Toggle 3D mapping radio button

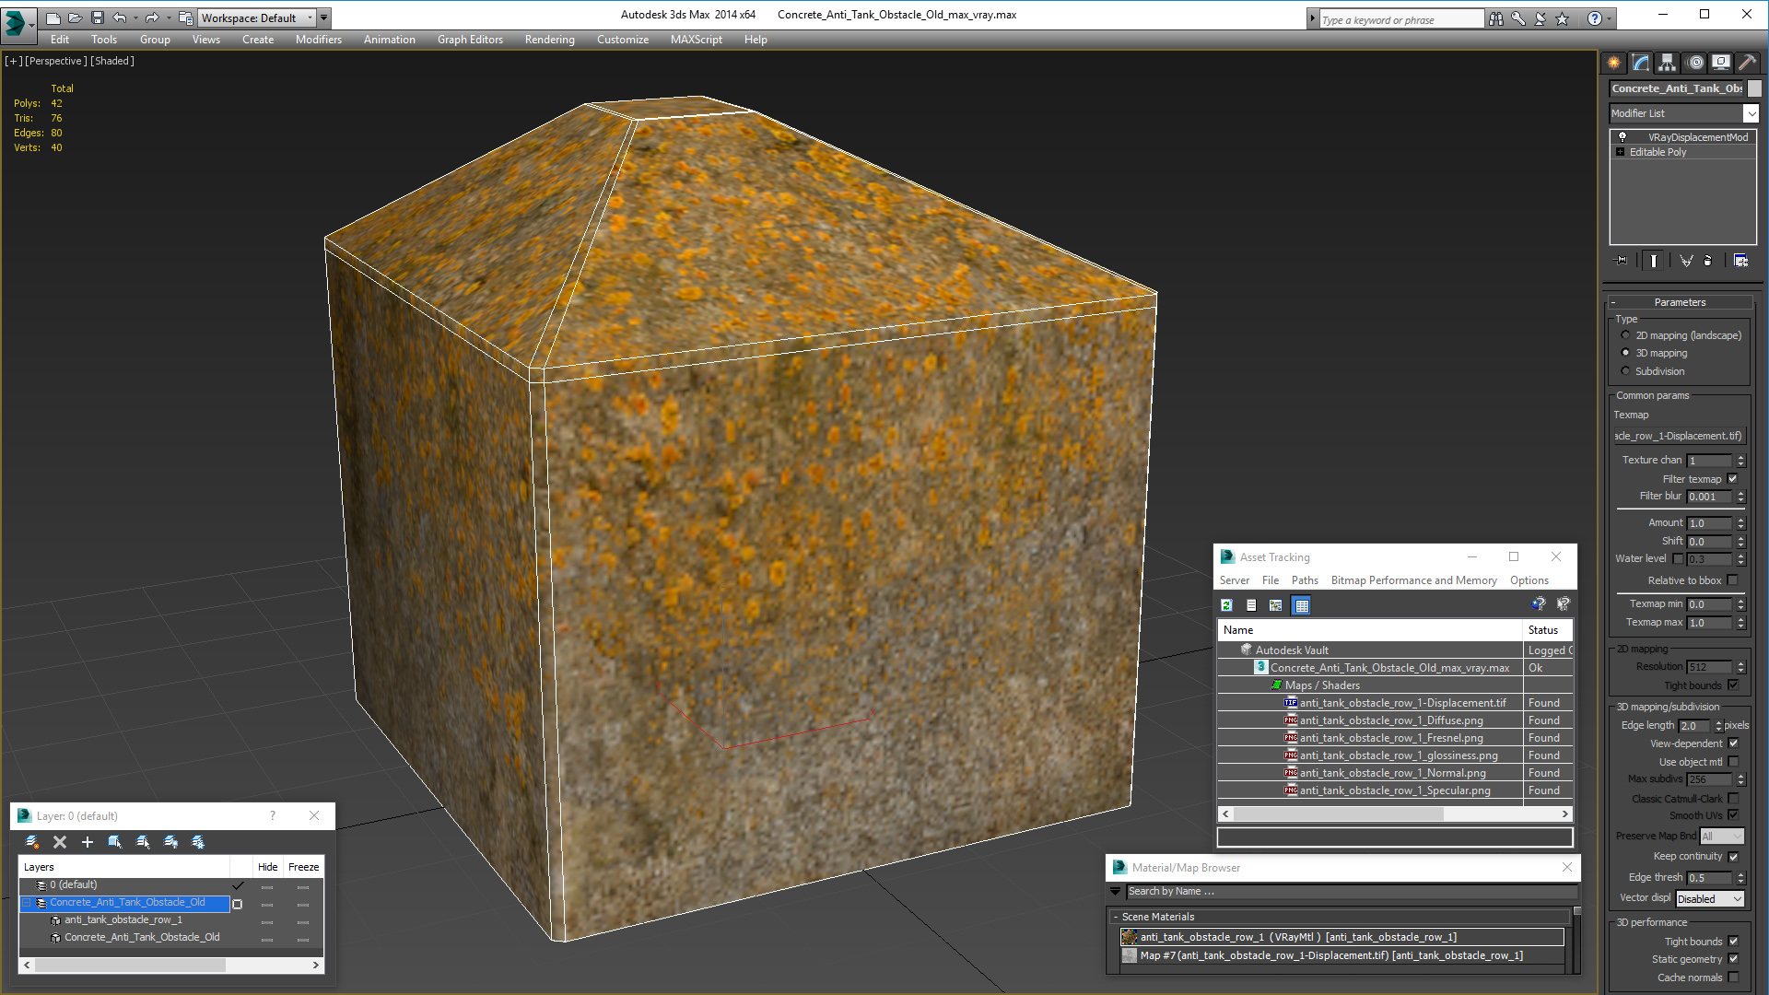coord(1627,352)
